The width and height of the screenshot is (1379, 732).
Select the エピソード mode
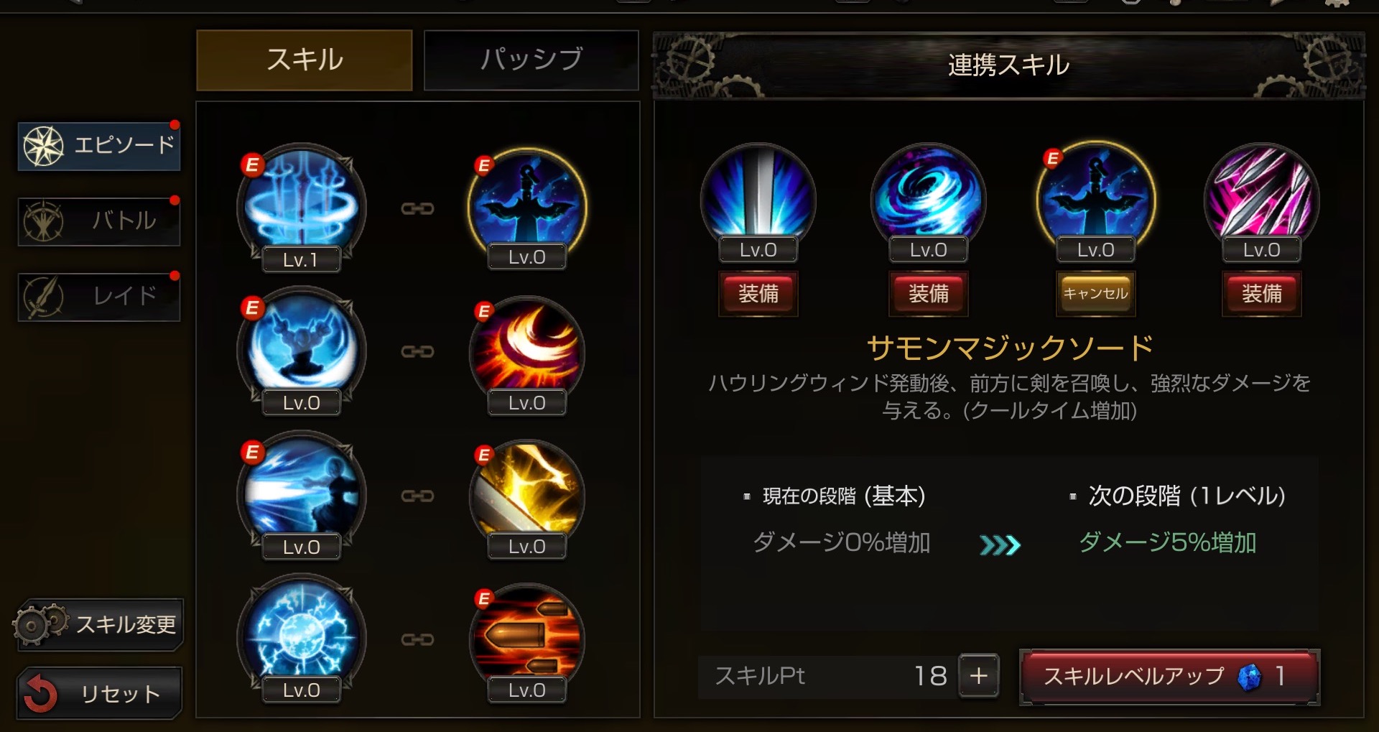coord(99,146)
